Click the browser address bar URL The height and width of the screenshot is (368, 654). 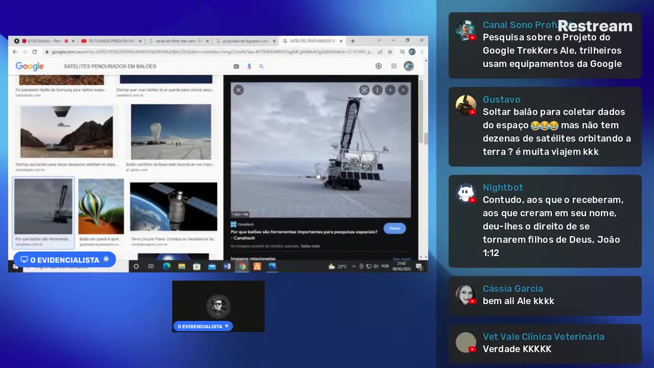pyautogui.click(x=212, y=52)
